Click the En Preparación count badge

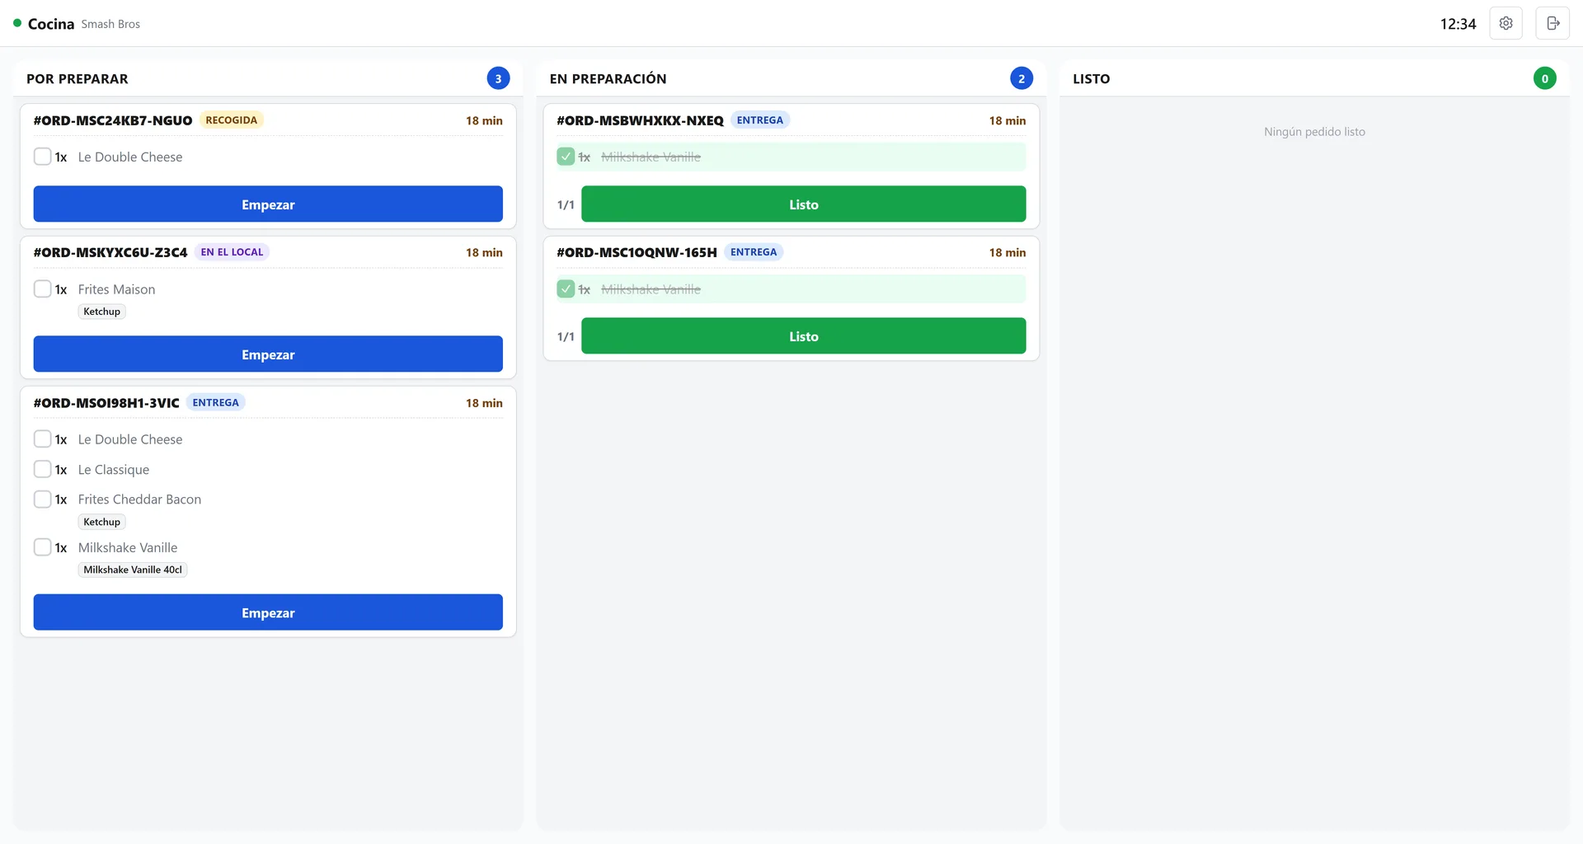coord(1022,78)
